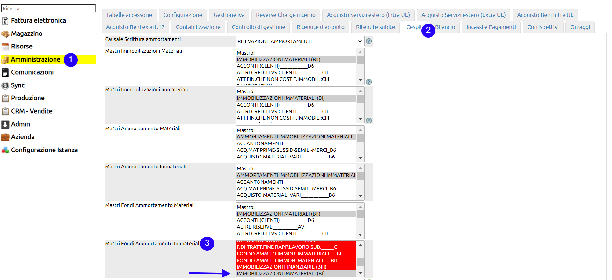Open the Omaggi tab

coord(580,27)
